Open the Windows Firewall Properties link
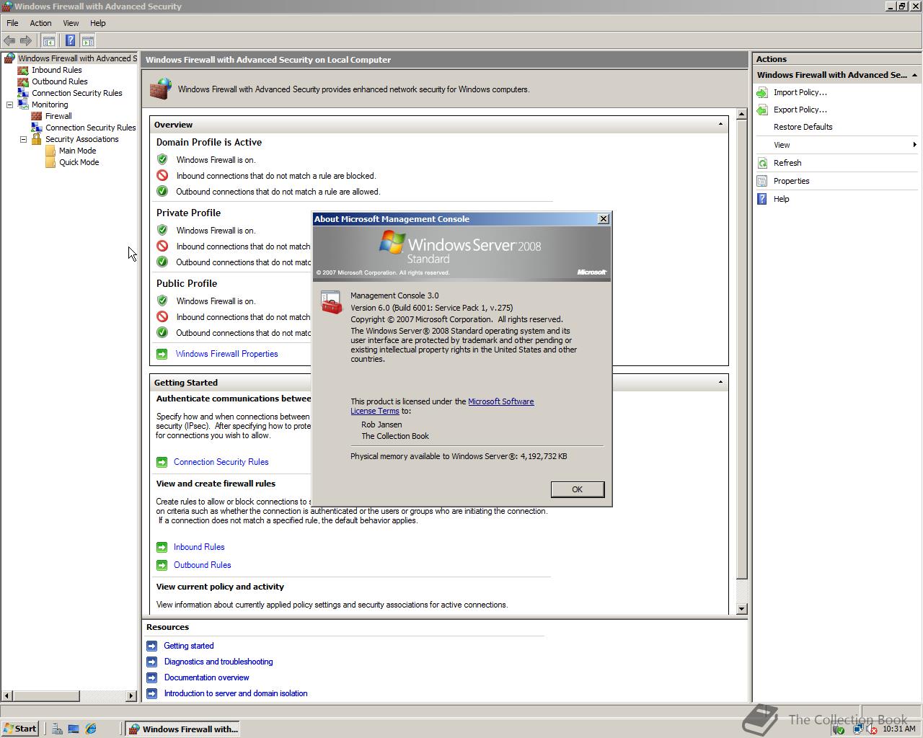 click(x=226, y=354)
